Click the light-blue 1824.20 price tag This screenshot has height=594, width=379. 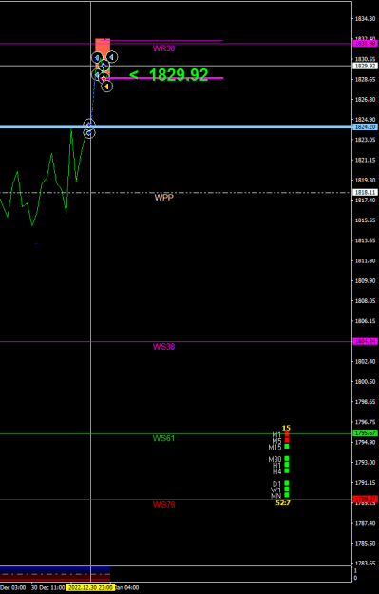coord(366,127)
